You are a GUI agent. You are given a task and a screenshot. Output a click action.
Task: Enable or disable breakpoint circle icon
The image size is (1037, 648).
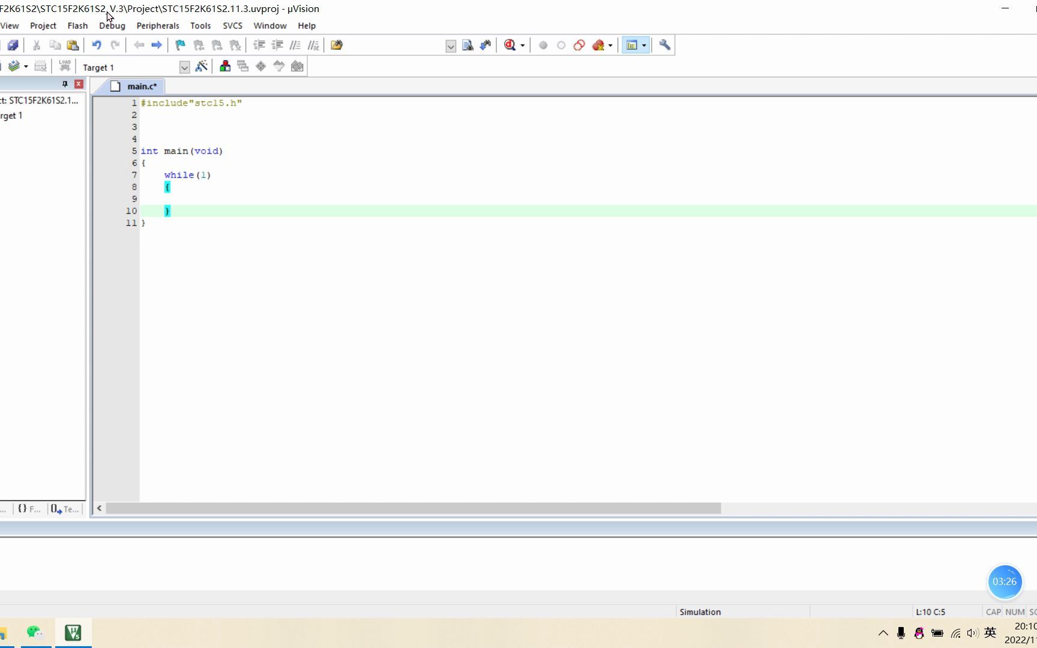pos(561,45)
